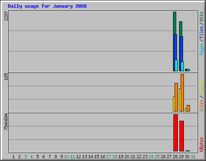Click day label 30 on the x-axis
This screenshot has width=206, height=161.
pos(187,157)
